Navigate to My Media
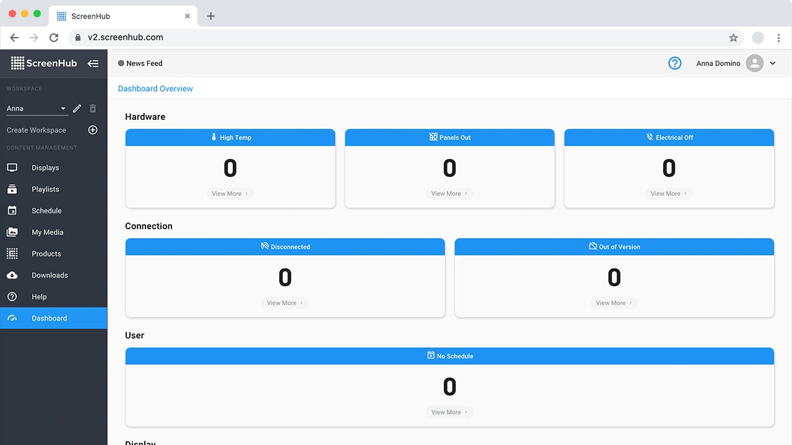The width and height of the screenshot is (792, 445). pyautogui.click(x=54, y=232)
